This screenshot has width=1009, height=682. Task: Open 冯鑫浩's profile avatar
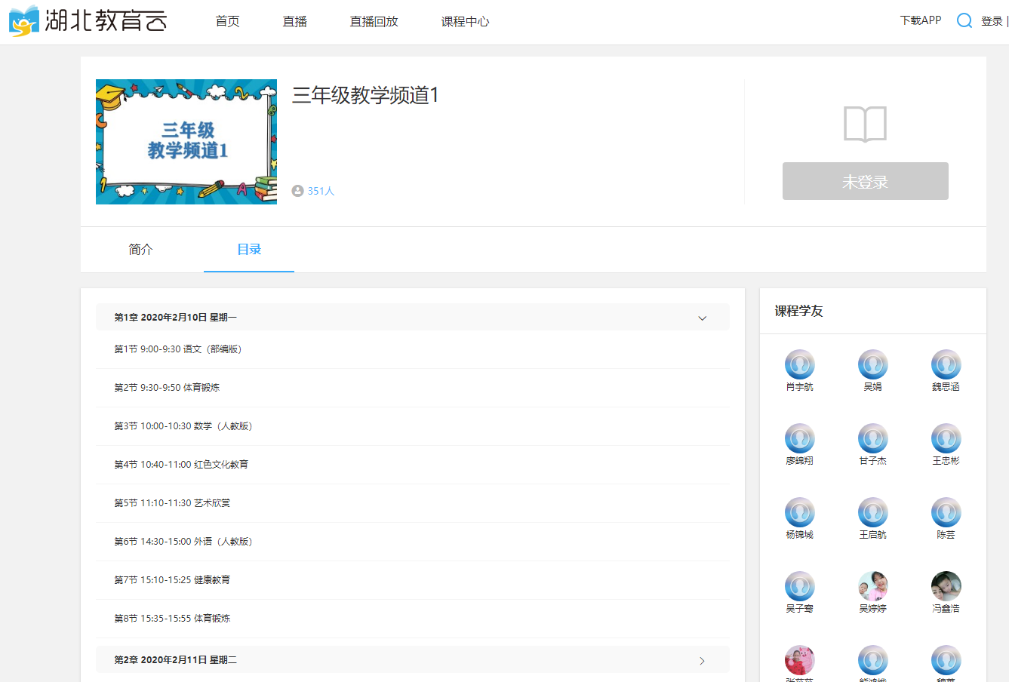point(946,586)
